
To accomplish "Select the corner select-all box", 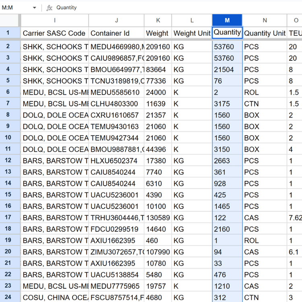I will [10, 20].
